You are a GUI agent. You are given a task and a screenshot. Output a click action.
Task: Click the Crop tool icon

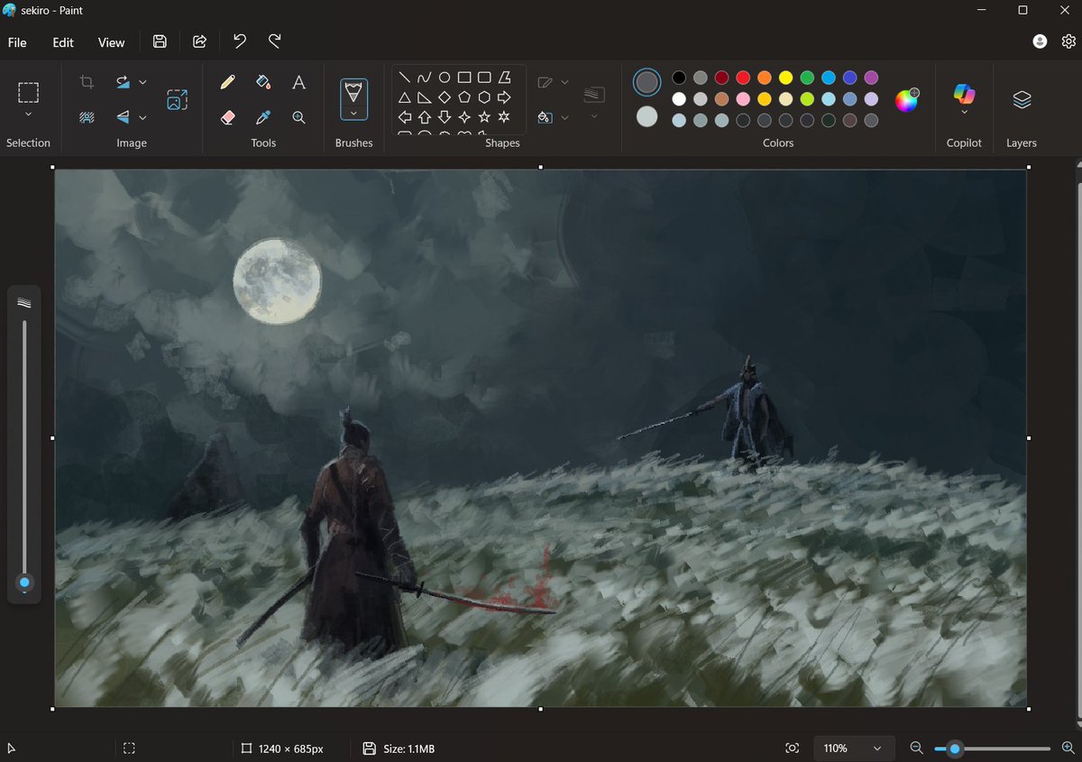(87, 82)
